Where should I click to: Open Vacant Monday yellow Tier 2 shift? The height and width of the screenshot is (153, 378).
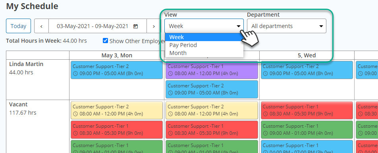coord(117,110)
